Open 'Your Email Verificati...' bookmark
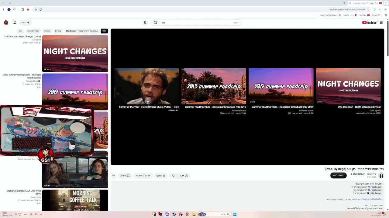Screen dimensions: 389x218 pos(331,15)
